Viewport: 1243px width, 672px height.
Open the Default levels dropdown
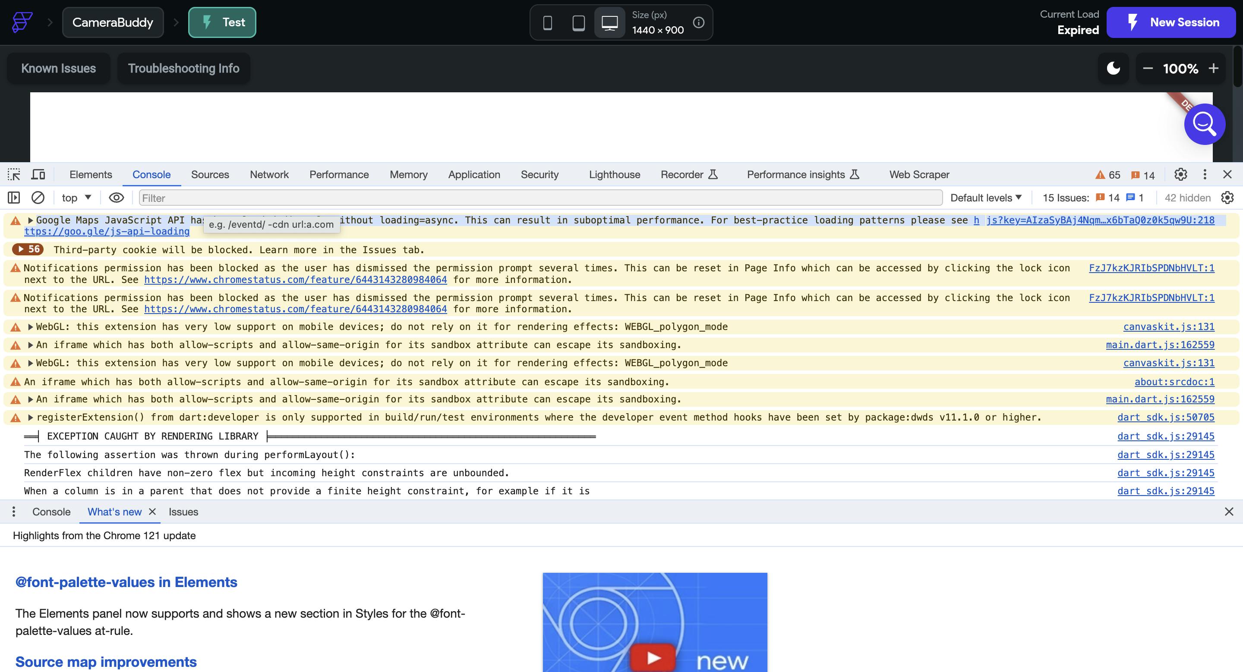click(x=986, y=198)
